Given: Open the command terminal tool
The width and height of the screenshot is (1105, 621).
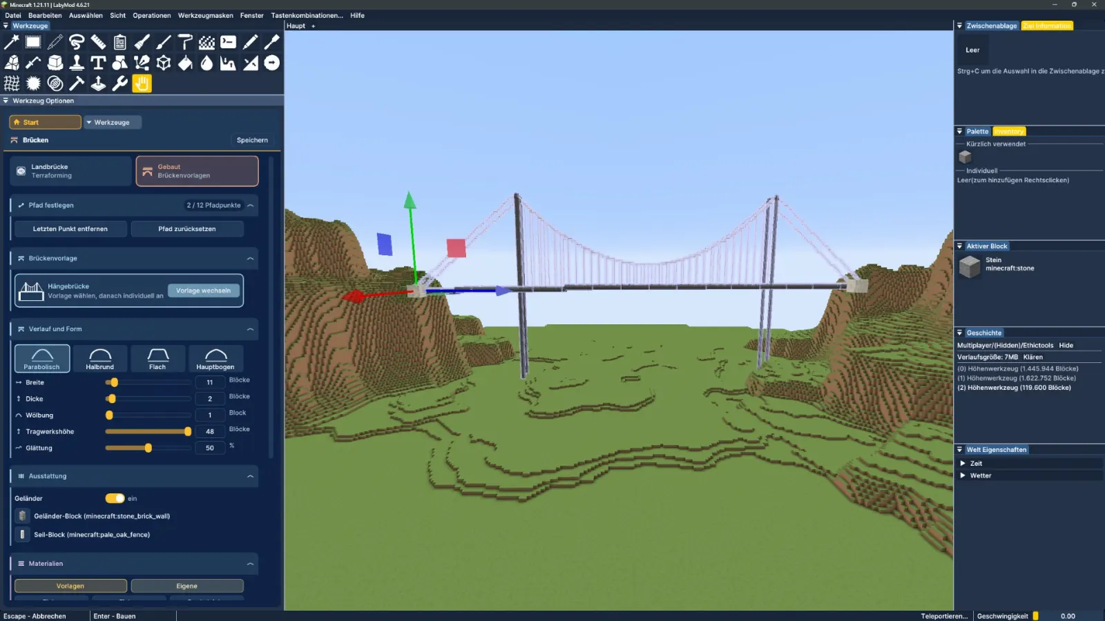Looking at the screenshot, I should click(229, 42).
